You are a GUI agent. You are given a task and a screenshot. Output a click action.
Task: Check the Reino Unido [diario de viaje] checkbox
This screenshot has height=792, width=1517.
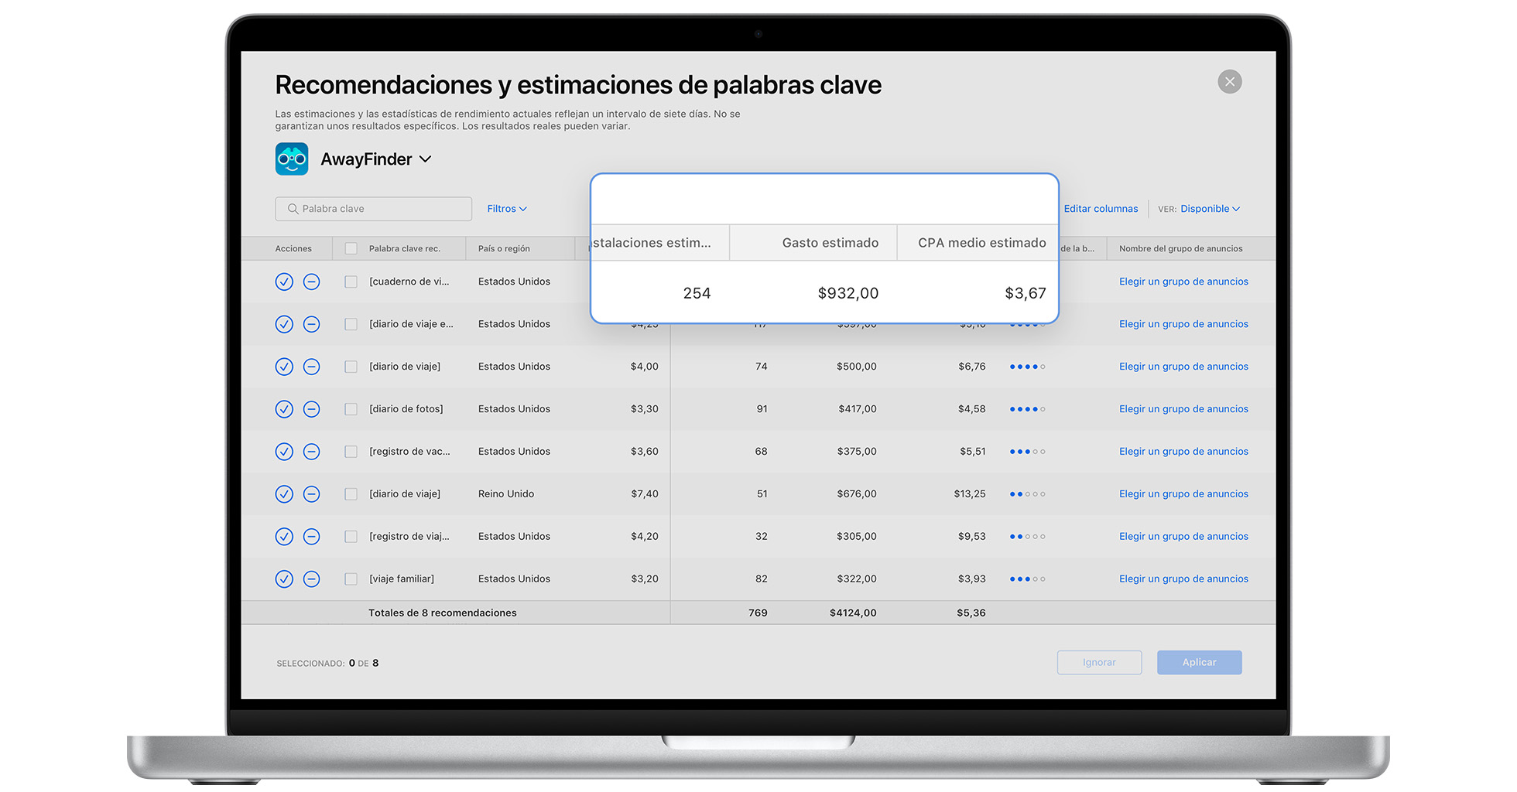[x=351, y=494]
